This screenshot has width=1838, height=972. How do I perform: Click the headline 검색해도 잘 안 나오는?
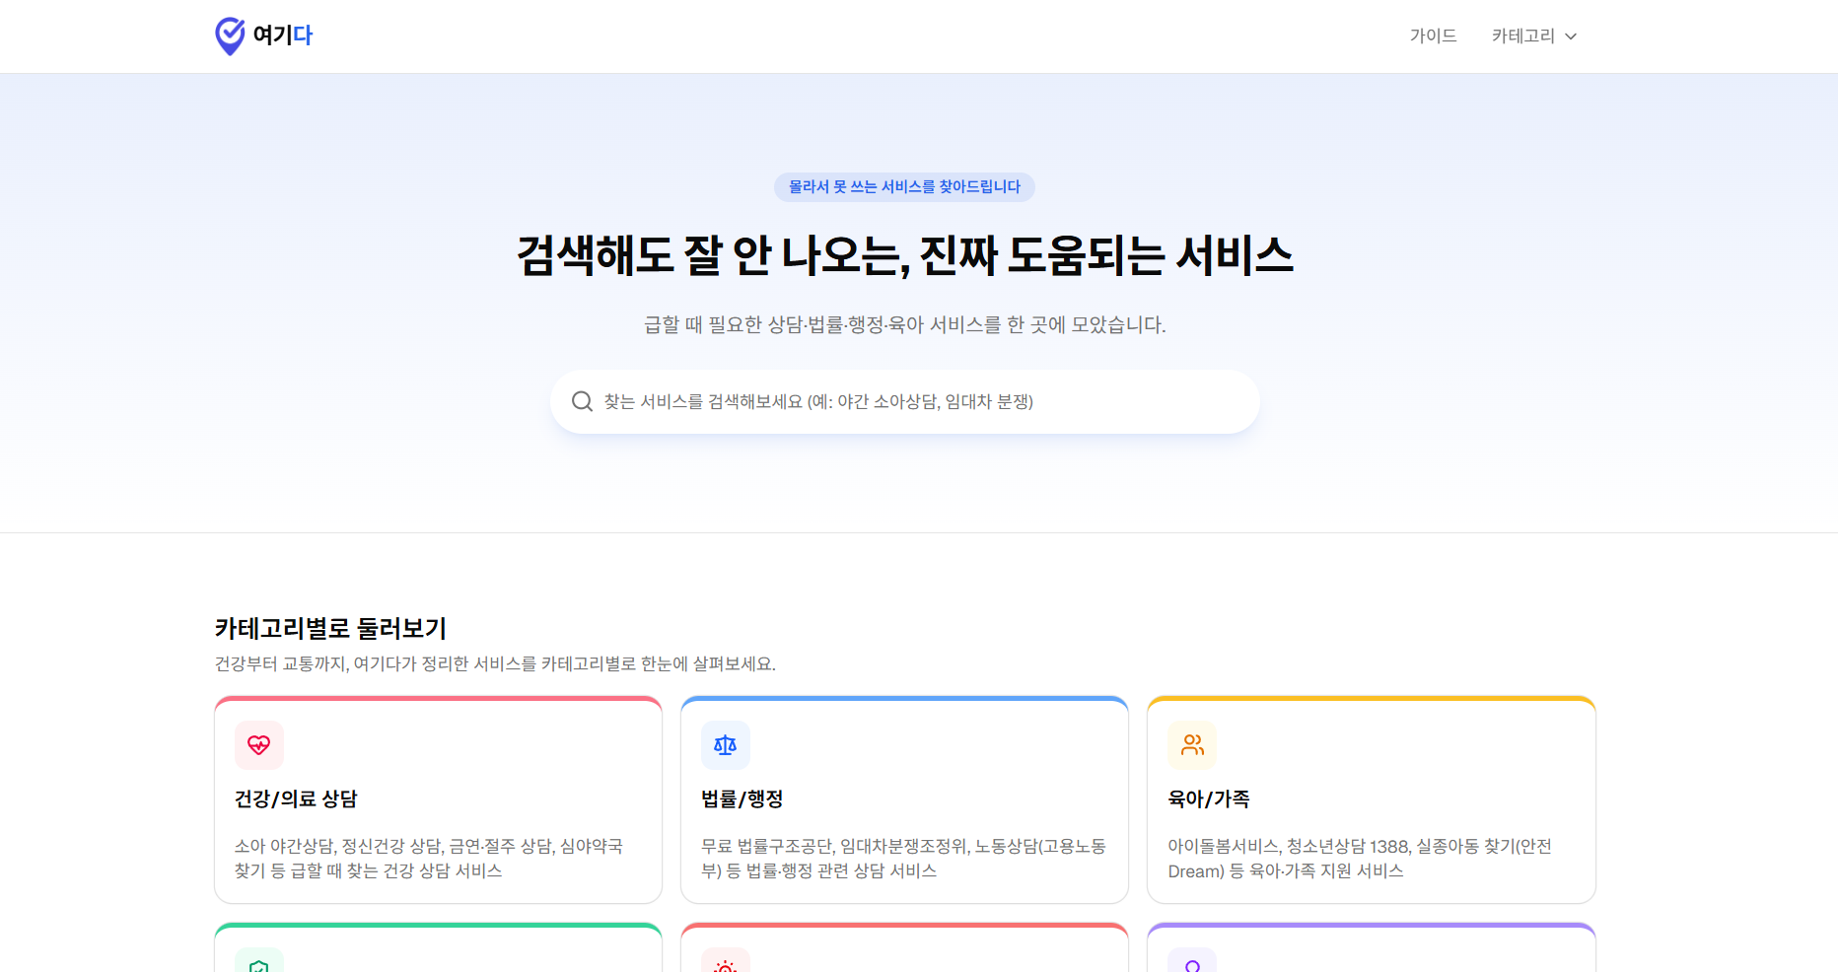(x=904, y=255)
